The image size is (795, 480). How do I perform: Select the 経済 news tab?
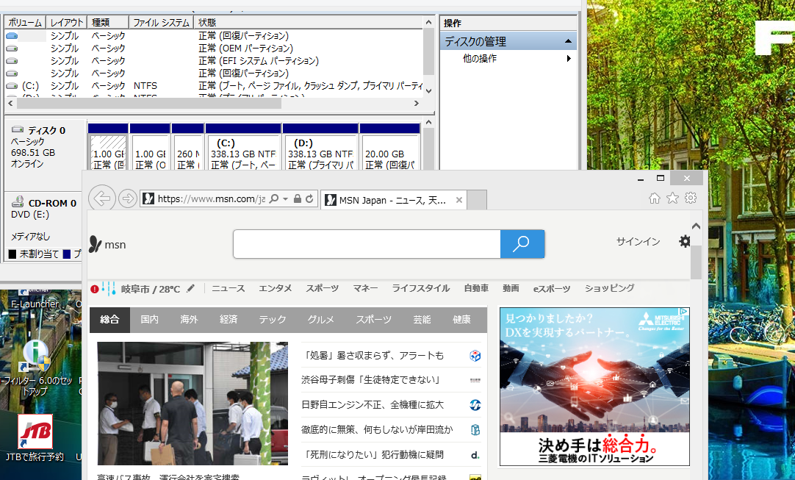[x=229, y=320]
